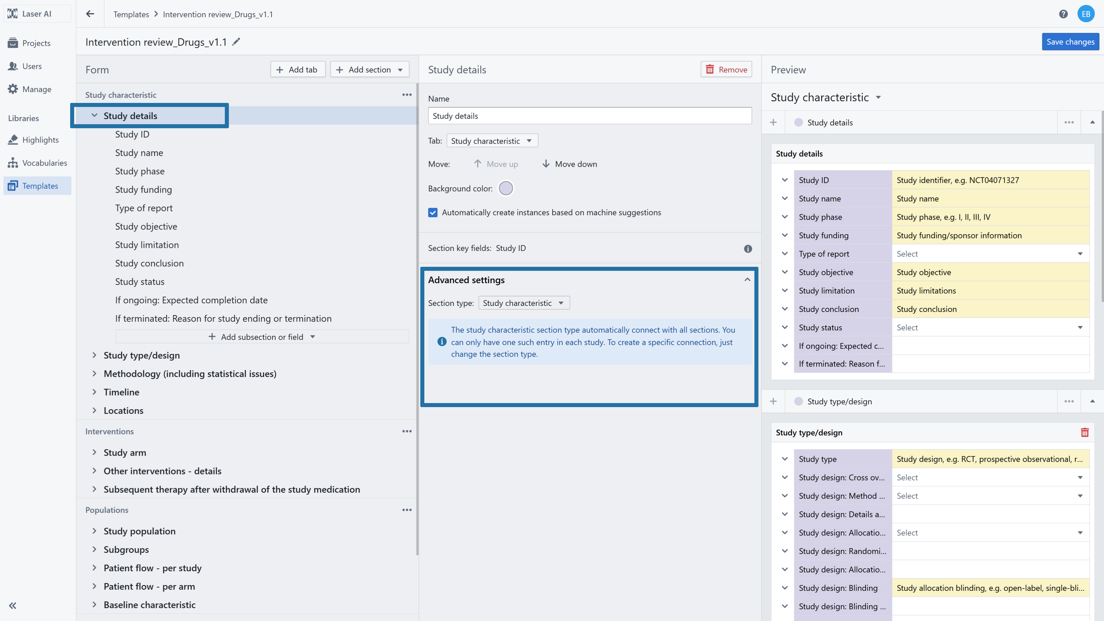
Task: Open the Section type dropdown
Action: 524,303
